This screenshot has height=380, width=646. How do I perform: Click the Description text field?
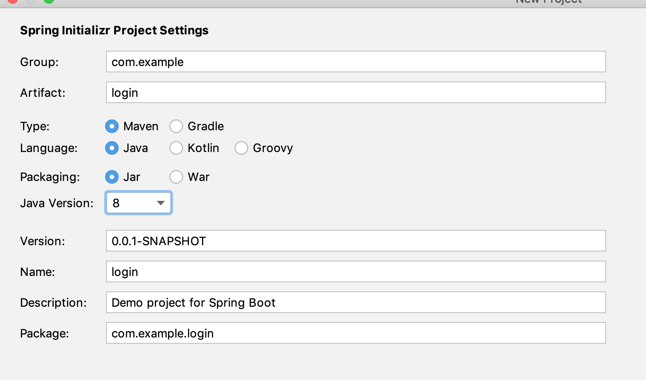[356, 303]
